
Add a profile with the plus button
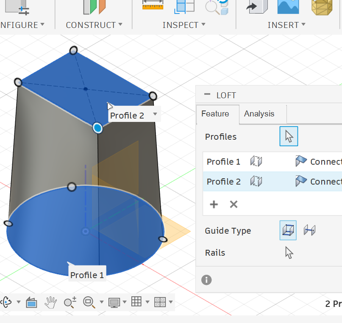click(x=214, y=204)
